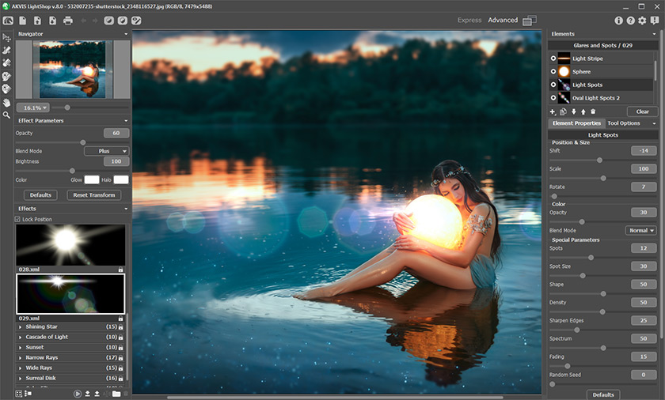This screenshot has height=400, width=665.
Task: Open the Help question mark icon
Action: [631, 21]
